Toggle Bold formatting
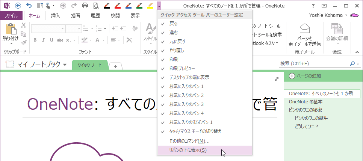 tap(35, 40)
